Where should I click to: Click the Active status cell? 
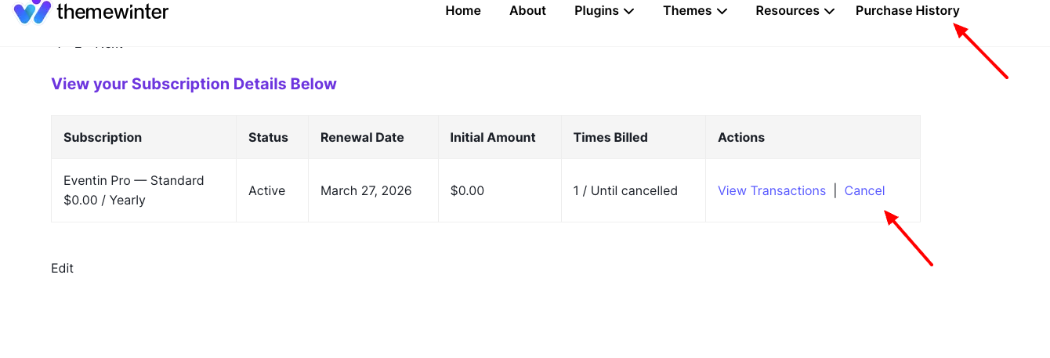(x=272, y=190)
